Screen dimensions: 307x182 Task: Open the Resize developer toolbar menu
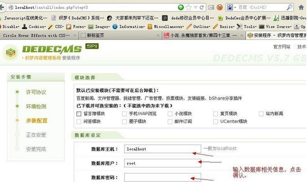point(224,26)
